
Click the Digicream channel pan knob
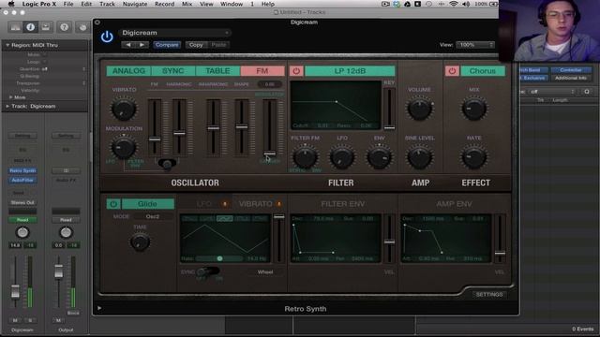[x=22, y=232]
